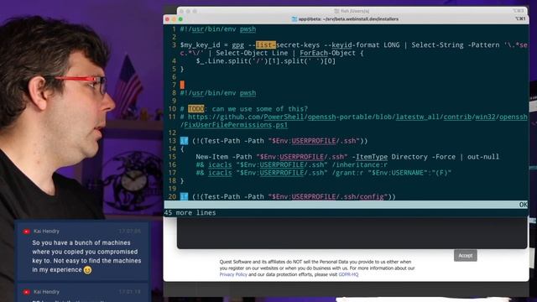Click 'Select-String' on line 3
537x302 pixels.
pyautogui.click(x=437, y=44)
